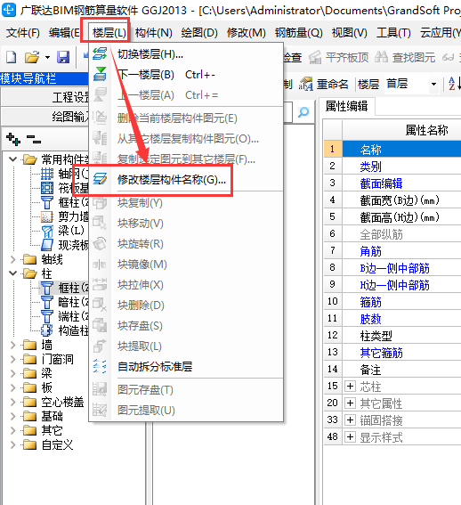The image size is (461, 505).
Task: Click the open folder icon in toolbar
Action: tap(32, 58)
